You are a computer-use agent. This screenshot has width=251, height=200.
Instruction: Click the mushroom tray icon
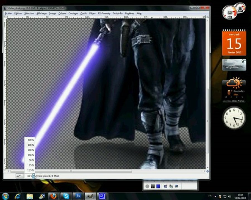[220, 196]
